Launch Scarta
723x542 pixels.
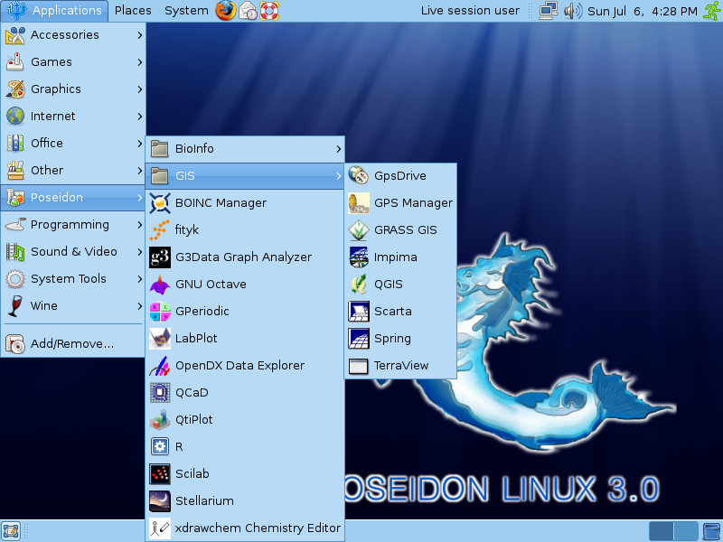pos(400,312)
